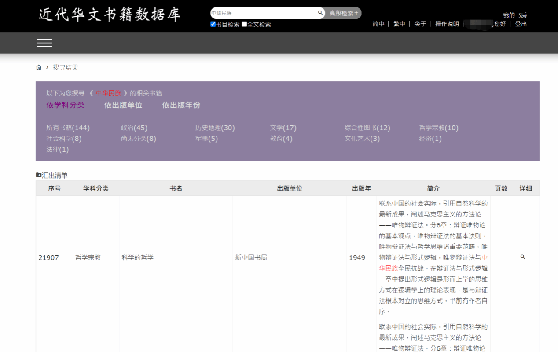This screenshot has height=352, width=558.
Task: Select the 依学科分类 tab
Action: point(65,105)
